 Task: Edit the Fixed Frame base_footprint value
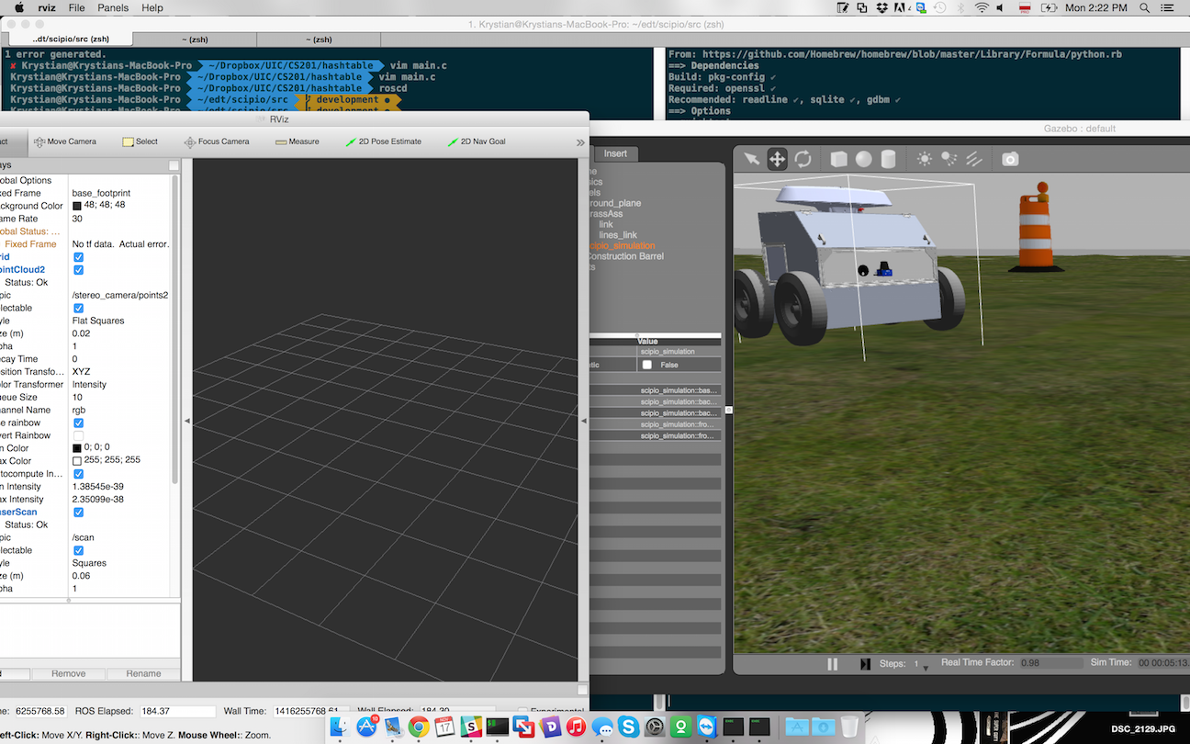click(120, 193)
